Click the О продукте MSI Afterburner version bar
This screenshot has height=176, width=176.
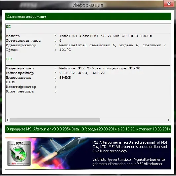(88, 129)
